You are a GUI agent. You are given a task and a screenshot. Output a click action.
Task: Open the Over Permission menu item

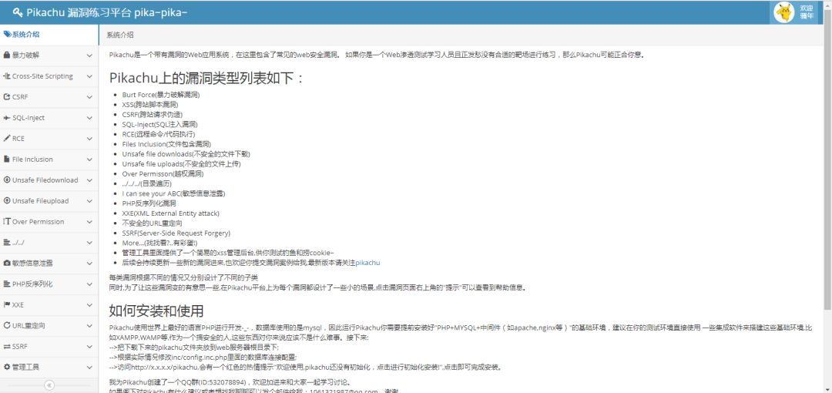coord(49,221)
